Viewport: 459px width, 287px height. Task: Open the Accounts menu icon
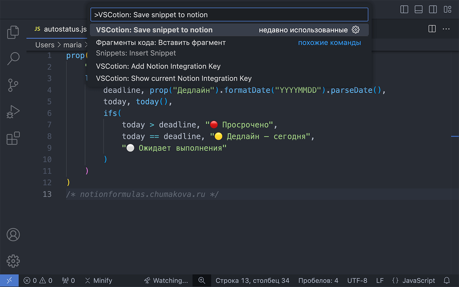(13, 235)
